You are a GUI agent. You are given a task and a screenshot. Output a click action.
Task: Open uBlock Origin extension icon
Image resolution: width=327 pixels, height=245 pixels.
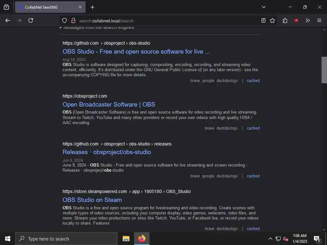(x=296, y=20)
